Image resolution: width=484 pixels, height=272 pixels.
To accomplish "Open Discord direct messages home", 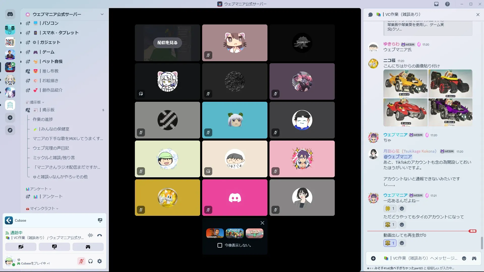I will click(x=10, y=14).
